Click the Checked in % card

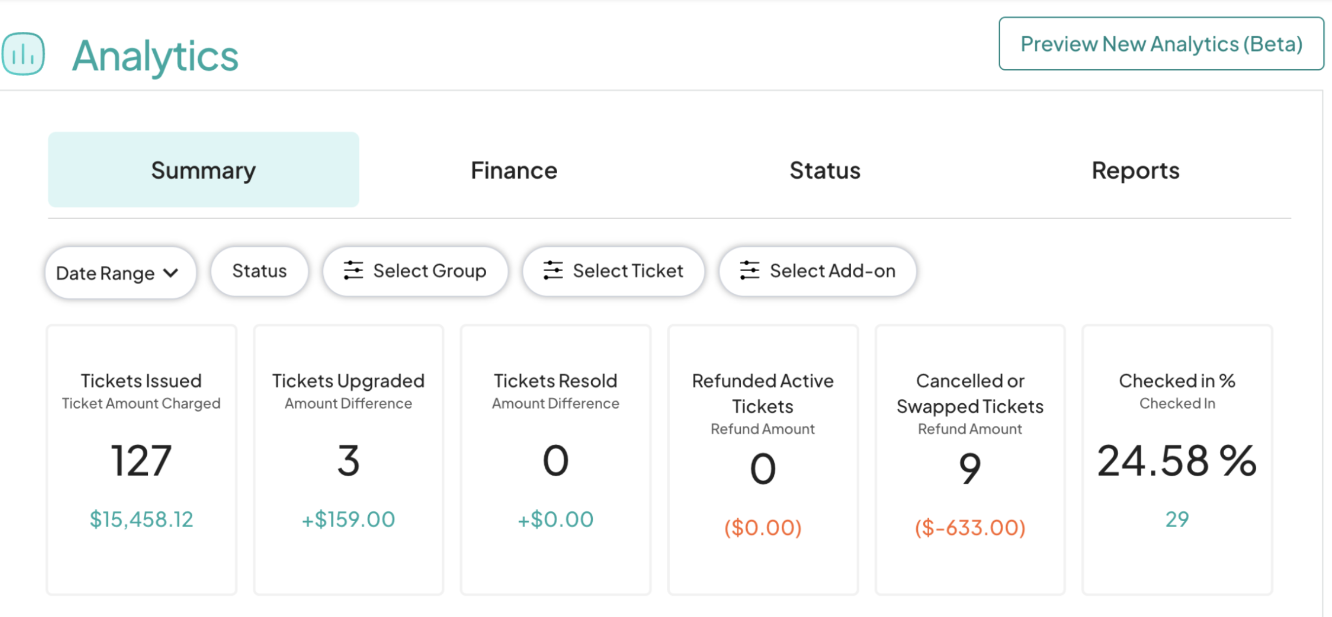point(1177,460)
